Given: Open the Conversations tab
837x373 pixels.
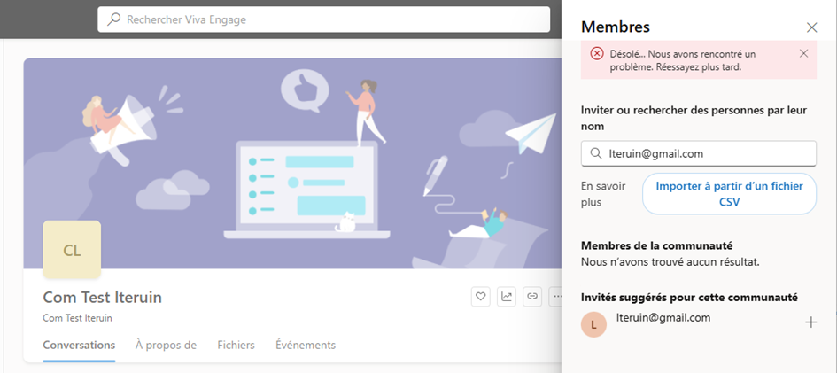Looking at the screenshot, I should pyautogui.click(x=79, y=345).
